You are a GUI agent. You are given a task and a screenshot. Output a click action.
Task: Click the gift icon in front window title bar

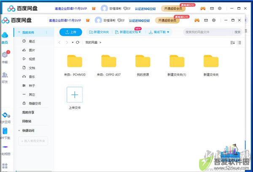pos(88,20)
